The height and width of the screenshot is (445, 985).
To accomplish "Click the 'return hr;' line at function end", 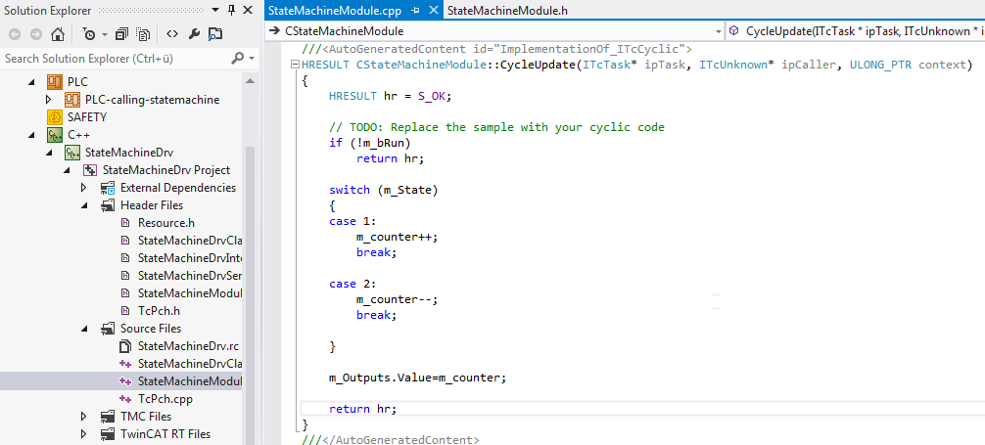I will pyautogui.click(x=363, y=409).
